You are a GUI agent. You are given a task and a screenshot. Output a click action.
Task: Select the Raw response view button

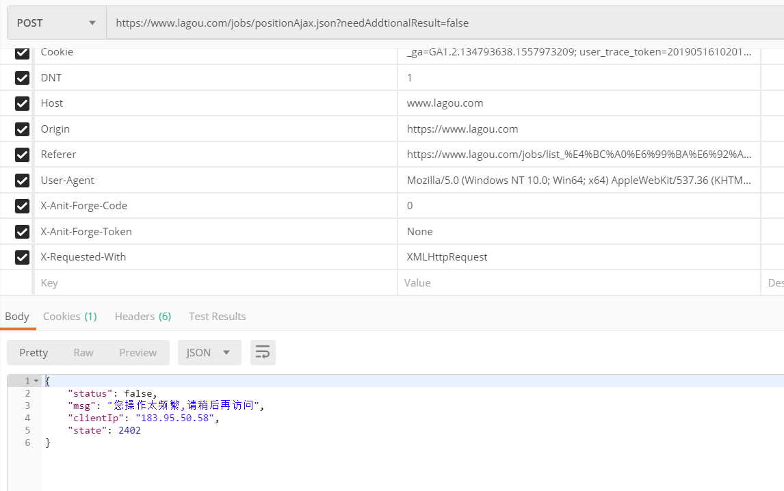(83, 353)
